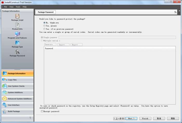Go to the previous step button
The width and height of the screenshot is (182, 123).
(119, 119)
